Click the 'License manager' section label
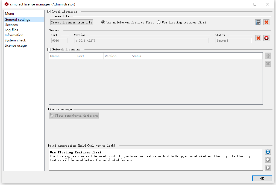 click(60, 109)
